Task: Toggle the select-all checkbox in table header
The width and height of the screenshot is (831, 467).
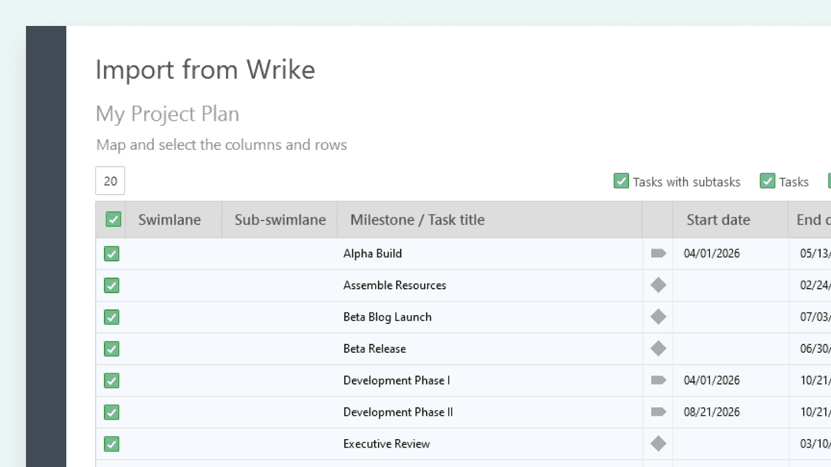Action: (114, 219)
